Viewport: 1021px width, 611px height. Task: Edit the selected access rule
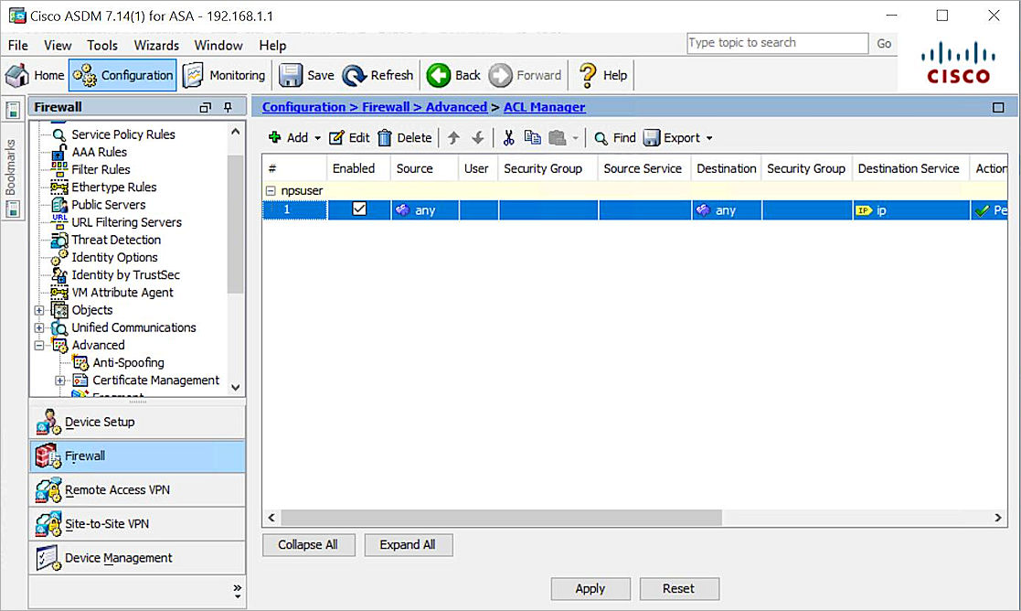point(348,137)
